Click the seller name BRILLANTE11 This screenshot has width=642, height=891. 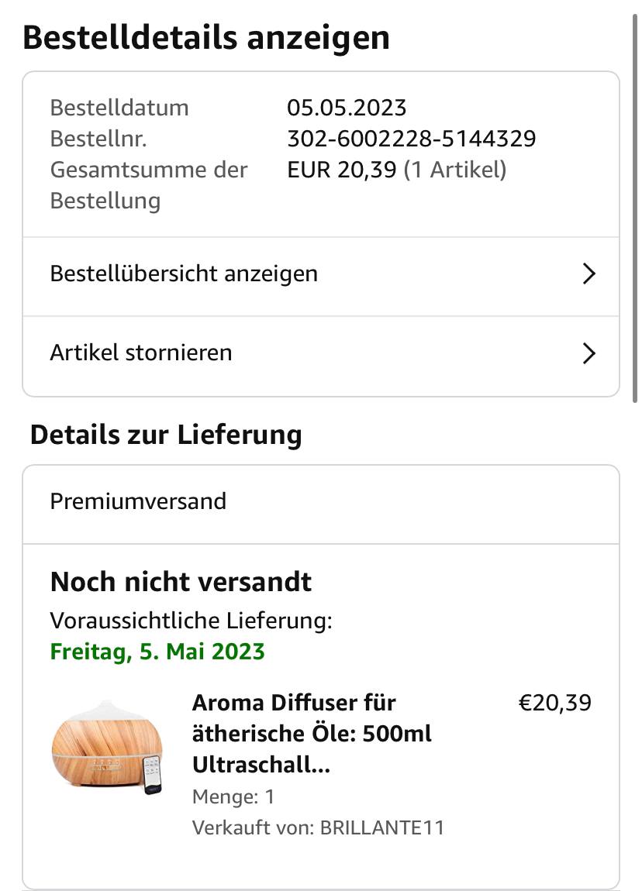382,827
